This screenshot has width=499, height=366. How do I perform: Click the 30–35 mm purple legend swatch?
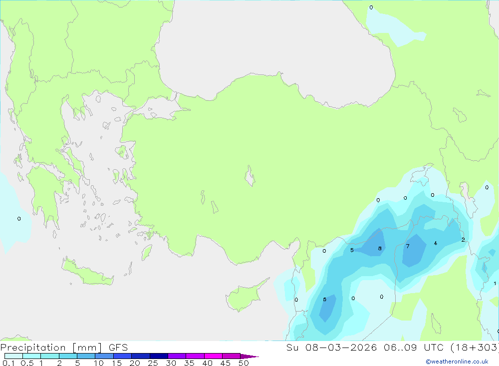[x=177, y=356]
